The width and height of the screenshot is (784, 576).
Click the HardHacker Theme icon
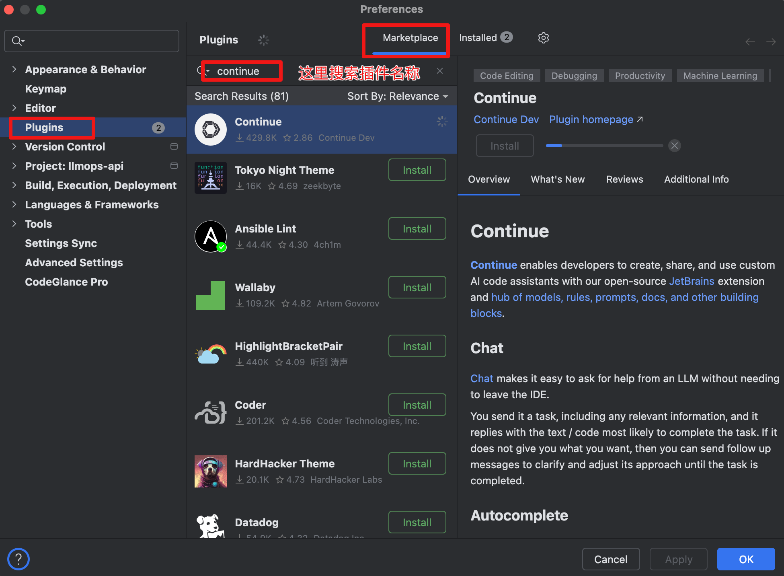211,471
